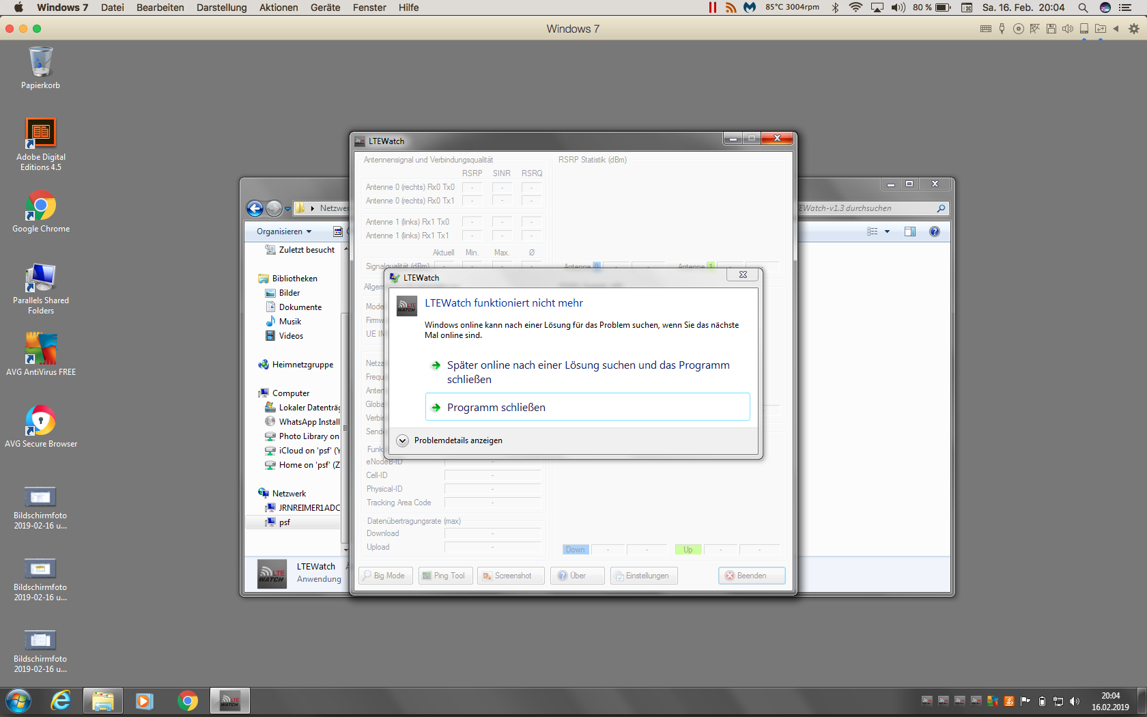Open the Hilfe menu
The width and height of the screenshot is (1147, 717).
(409, 8)
